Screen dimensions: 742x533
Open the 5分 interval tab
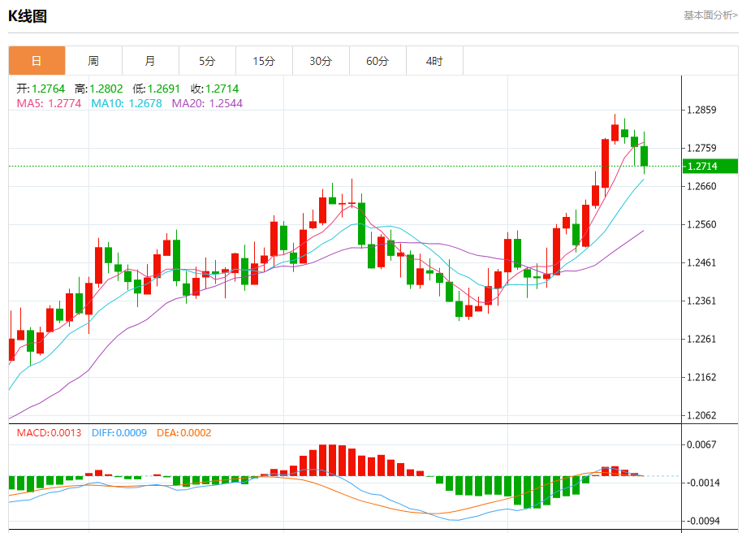point(207,61)
